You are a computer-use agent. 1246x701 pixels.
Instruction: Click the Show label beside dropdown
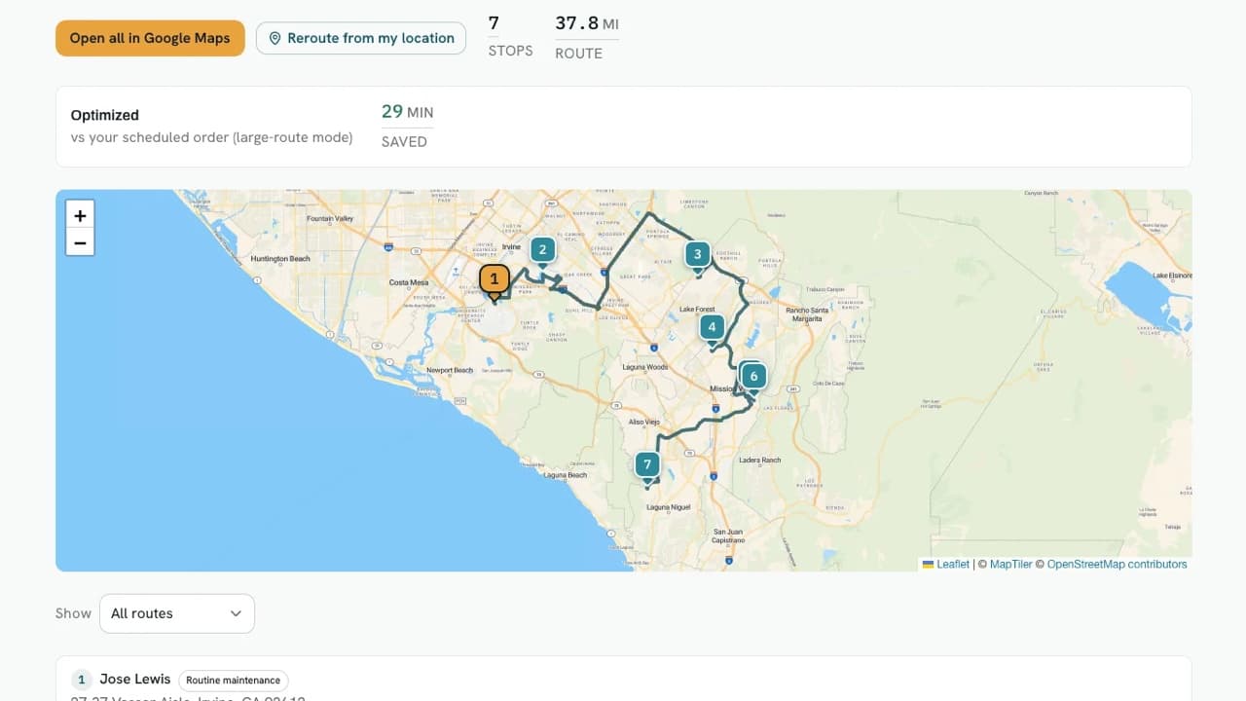tap(73, 613)
